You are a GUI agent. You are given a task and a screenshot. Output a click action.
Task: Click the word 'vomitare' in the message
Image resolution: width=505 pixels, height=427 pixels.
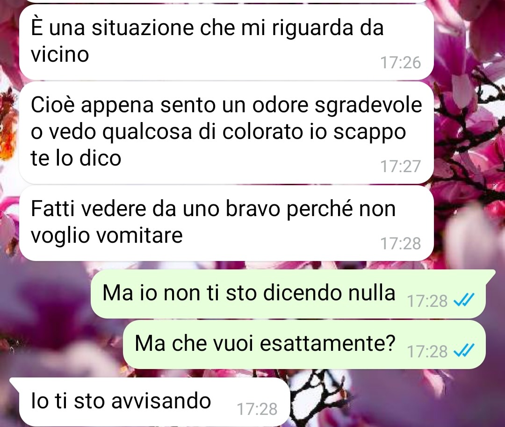[x=140, y=235]
